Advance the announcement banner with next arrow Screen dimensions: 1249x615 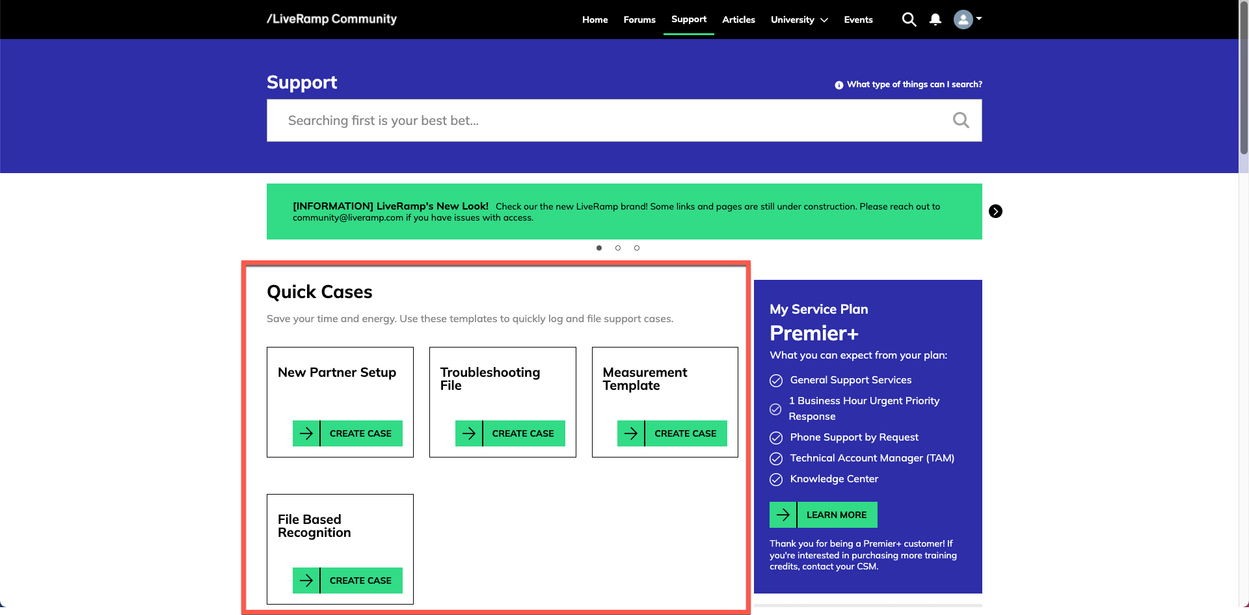(995, 211)
